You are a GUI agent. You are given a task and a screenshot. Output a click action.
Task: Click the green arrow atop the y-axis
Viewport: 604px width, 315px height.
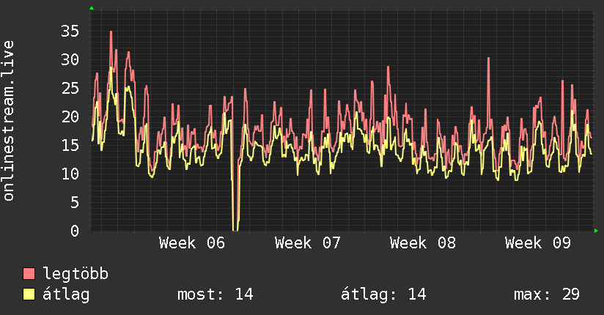[x=92, y=8]
